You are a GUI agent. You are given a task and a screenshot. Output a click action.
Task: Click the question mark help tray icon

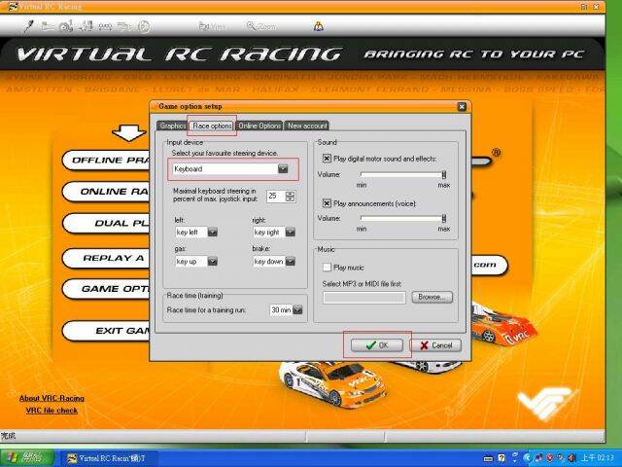501,458
